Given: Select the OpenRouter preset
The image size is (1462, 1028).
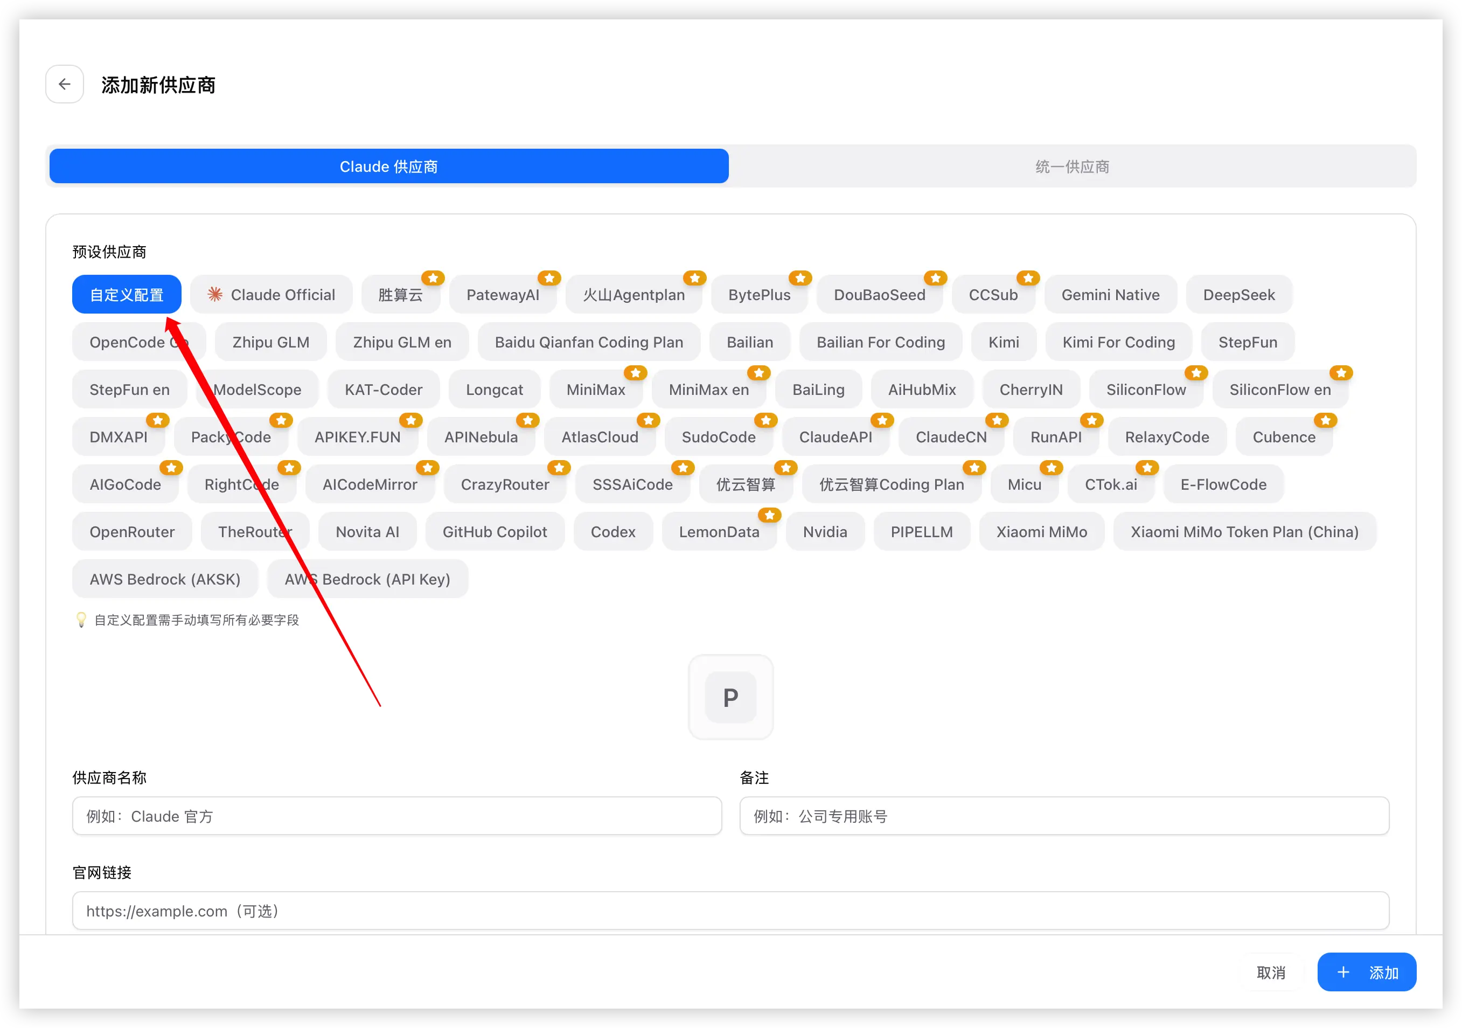Looking at the screenshot, I should point(132,531).
